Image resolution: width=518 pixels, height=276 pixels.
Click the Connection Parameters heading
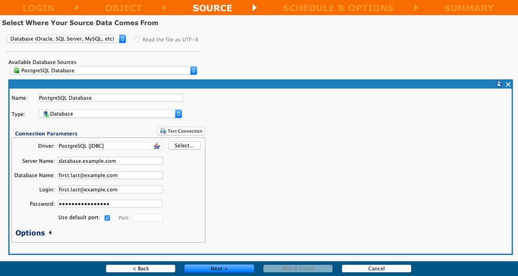(x=46, y=134)
